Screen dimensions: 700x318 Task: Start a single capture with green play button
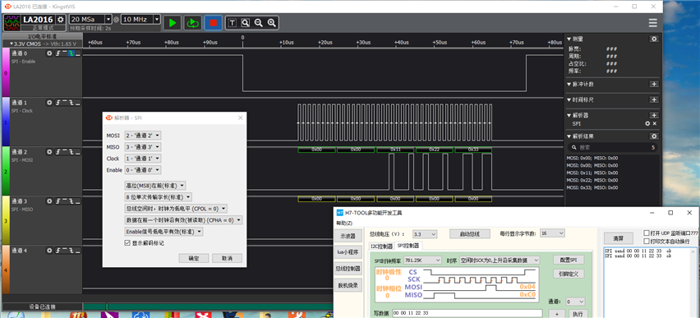(173, 22)
